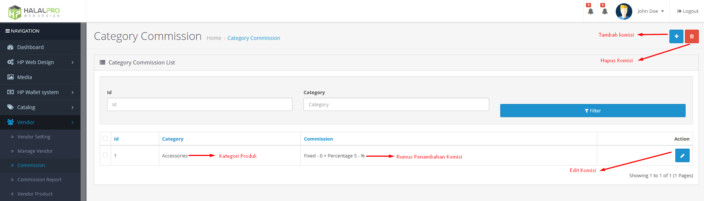Open the second notification bell icon

tap(605, 11)
